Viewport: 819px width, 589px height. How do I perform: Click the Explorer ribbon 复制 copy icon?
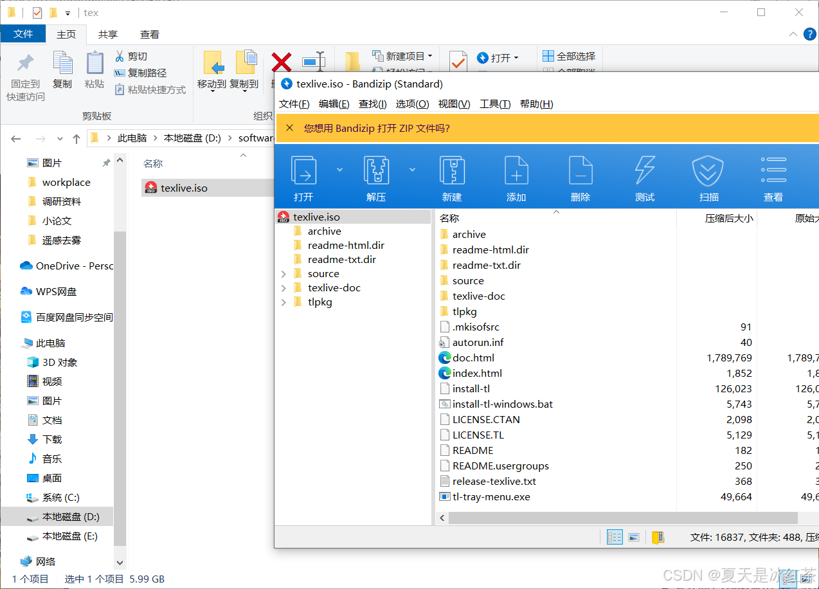[62, 62]
